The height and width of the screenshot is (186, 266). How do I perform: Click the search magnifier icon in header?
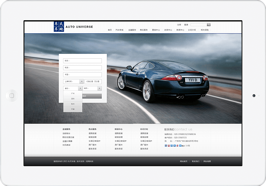click(209, 25)
